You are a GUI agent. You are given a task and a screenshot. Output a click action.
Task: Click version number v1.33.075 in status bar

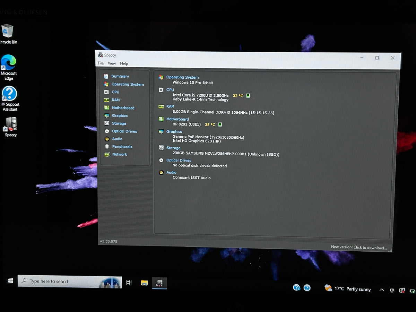click(x=109, y=241)
